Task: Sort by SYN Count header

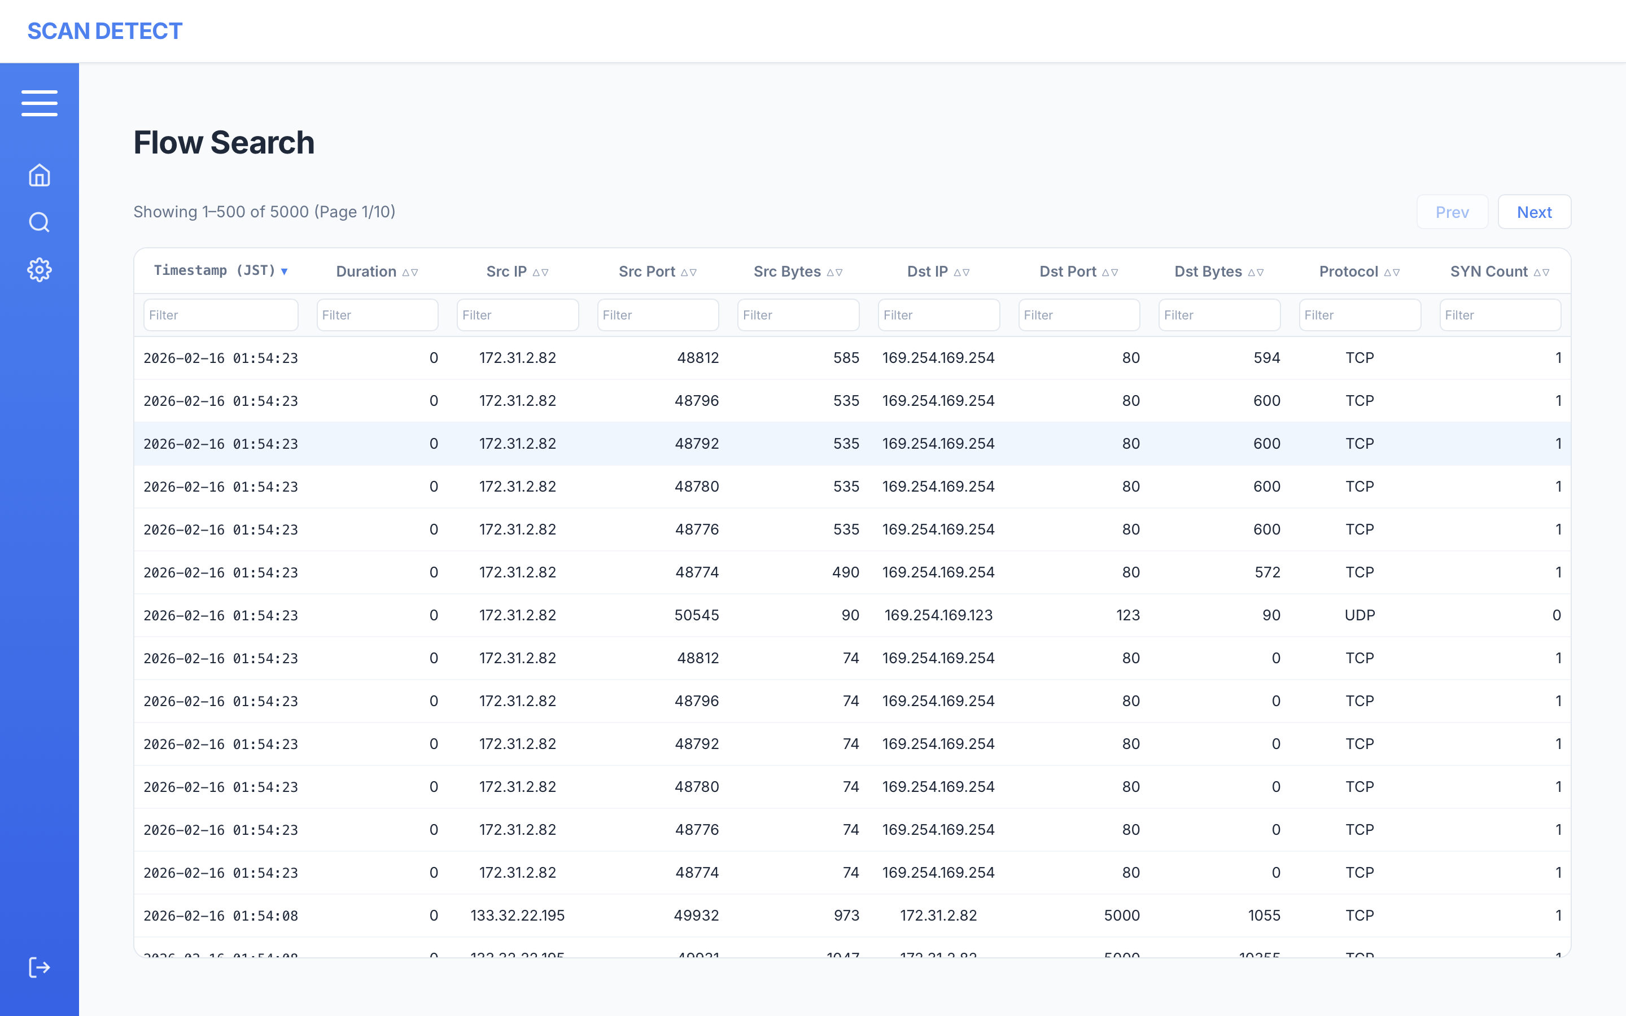Action: [1499, 271]
